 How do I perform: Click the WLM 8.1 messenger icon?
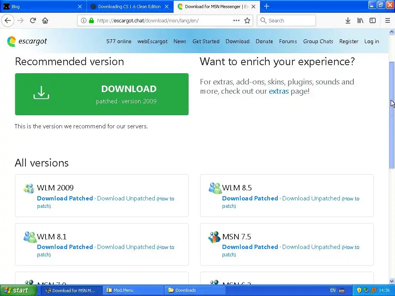point(30,237)
